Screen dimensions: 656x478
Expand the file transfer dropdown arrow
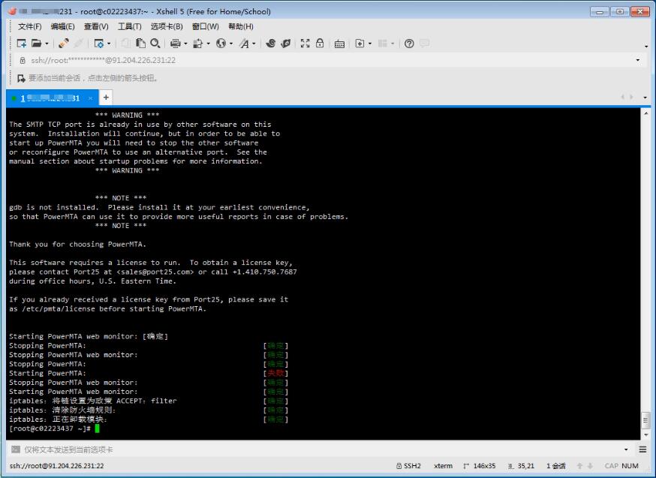[x=208, y=44]
